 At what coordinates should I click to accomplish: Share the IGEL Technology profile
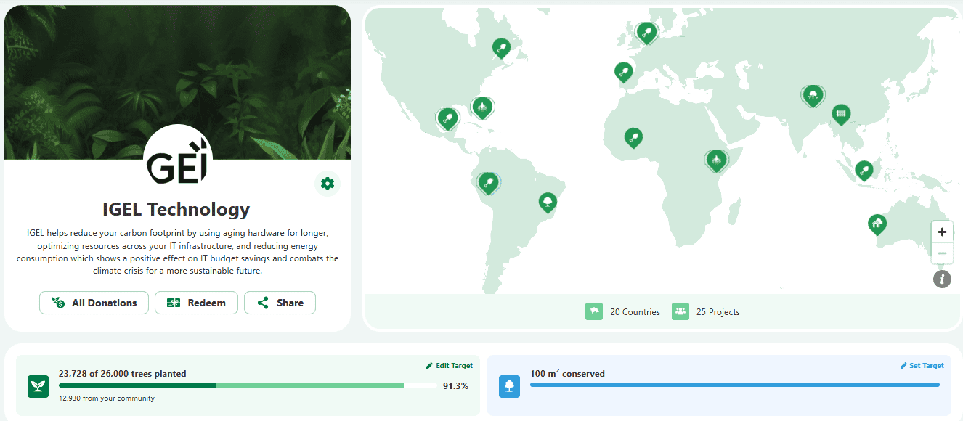(x=280, y=303)
